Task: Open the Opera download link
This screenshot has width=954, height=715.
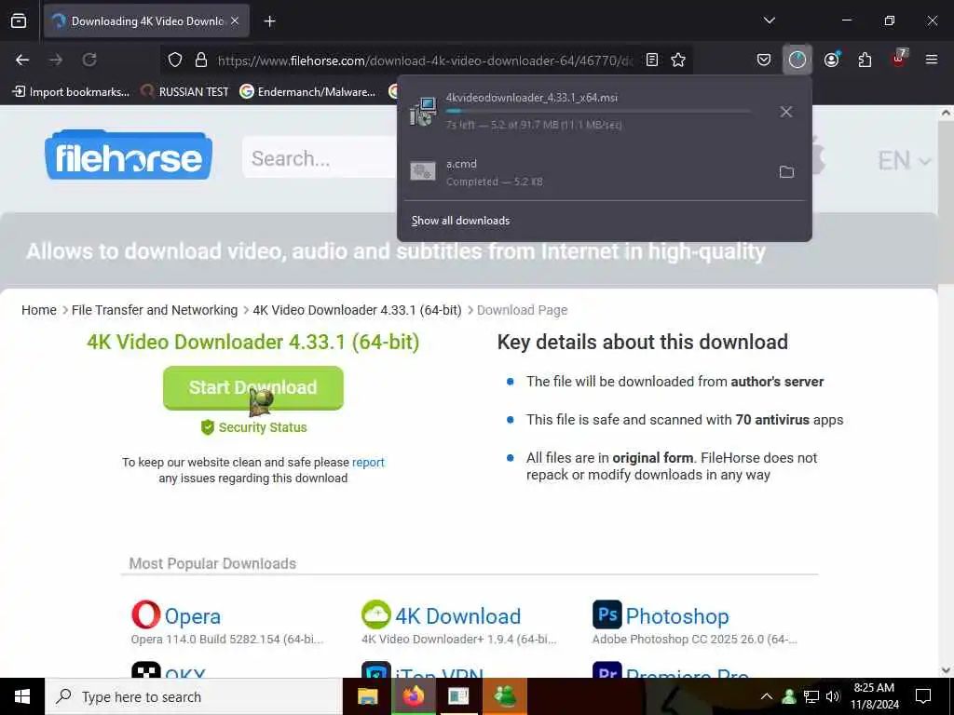Action: (192, 616)
